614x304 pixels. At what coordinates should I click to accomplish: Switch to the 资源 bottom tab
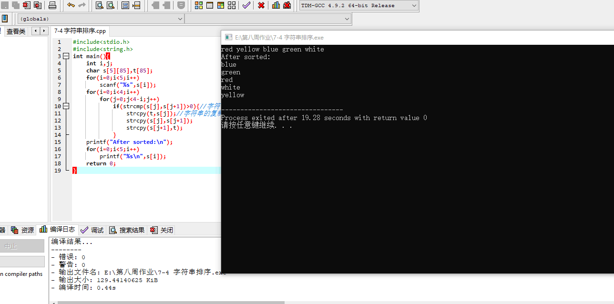pos(23,230)
